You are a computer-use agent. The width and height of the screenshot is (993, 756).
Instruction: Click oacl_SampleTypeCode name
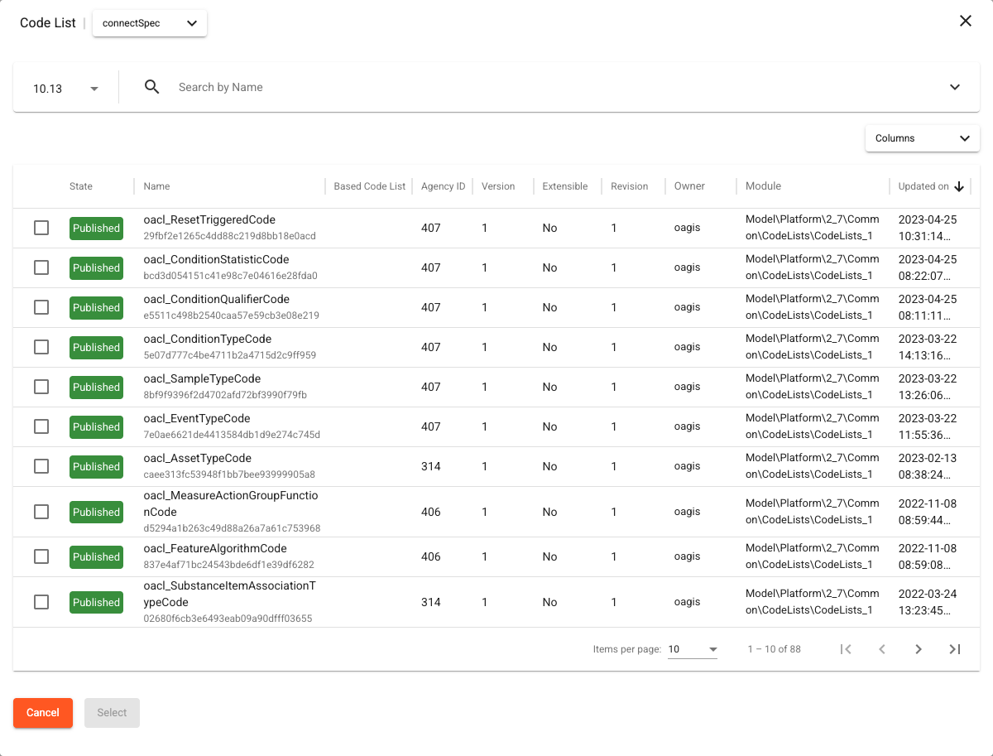point(202,378)
